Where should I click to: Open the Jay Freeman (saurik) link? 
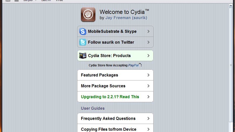pyautogui.click(x=126, y=18)
